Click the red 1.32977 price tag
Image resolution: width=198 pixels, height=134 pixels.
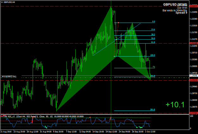pos(194,6)
